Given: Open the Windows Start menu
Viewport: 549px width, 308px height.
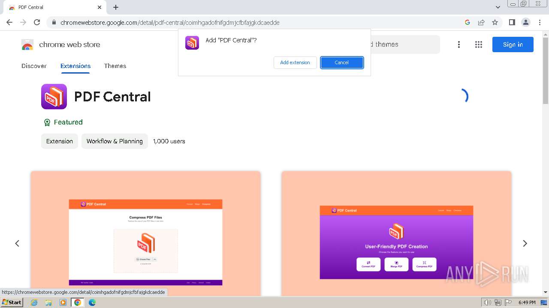Looking at the screenshot, I should click(x=12, y=302).
